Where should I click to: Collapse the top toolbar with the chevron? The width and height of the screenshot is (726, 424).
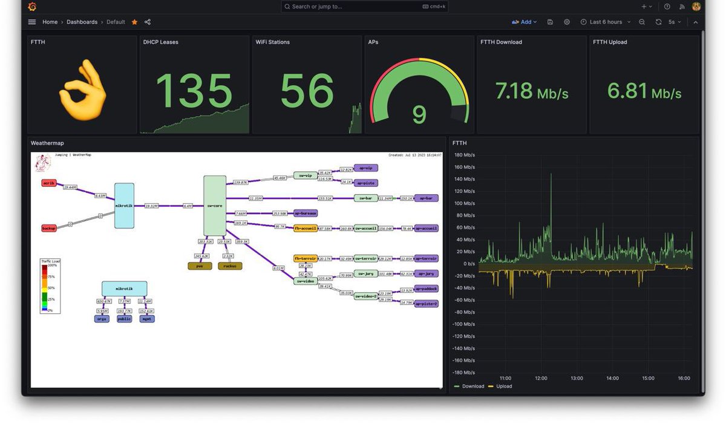coord(695,22)
